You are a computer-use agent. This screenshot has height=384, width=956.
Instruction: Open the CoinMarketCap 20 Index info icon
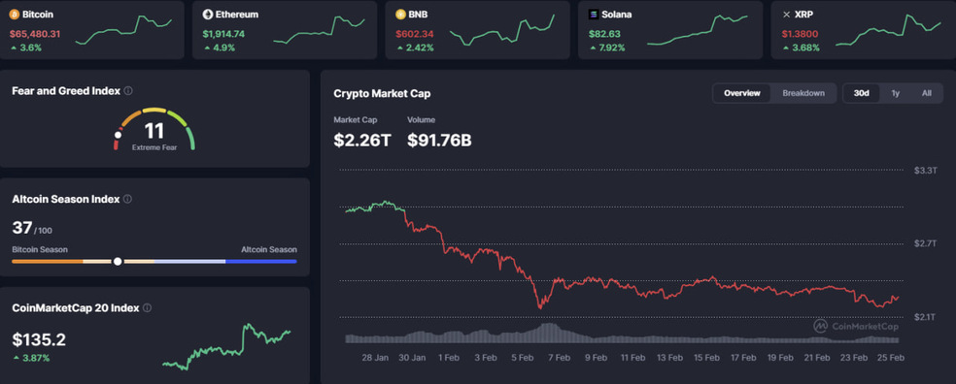click(x=147, y=308)
